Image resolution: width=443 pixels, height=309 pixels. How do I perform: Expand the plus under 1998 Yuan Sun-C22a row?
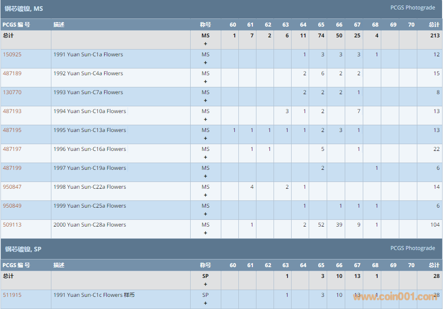pyautogui.click(x=206, y=195)
